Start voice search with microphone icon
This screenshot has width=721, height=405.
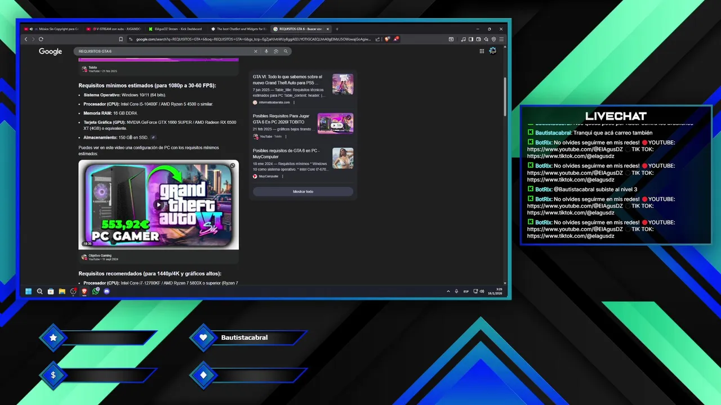click(266, 51)
